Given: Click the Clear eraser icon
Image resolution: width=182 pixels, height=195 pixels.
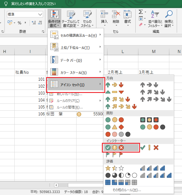Looking at the screenshot, I should 141,25.
